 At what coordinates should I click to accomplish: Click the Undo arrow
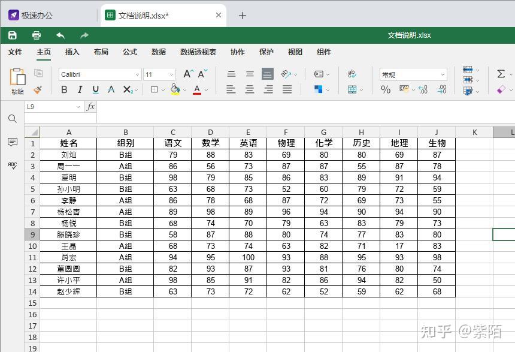tap(60, 35)
